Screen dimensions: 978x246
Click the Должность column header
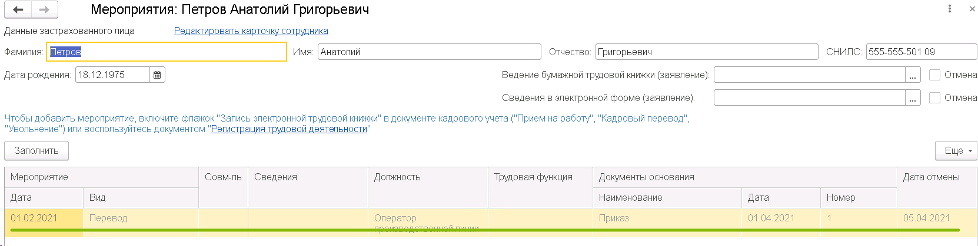tap(397, 177)
